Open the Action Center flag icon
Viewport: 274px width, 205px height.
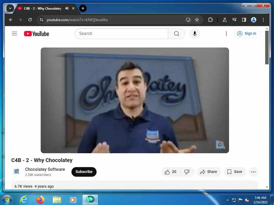[x=241, y=200]
